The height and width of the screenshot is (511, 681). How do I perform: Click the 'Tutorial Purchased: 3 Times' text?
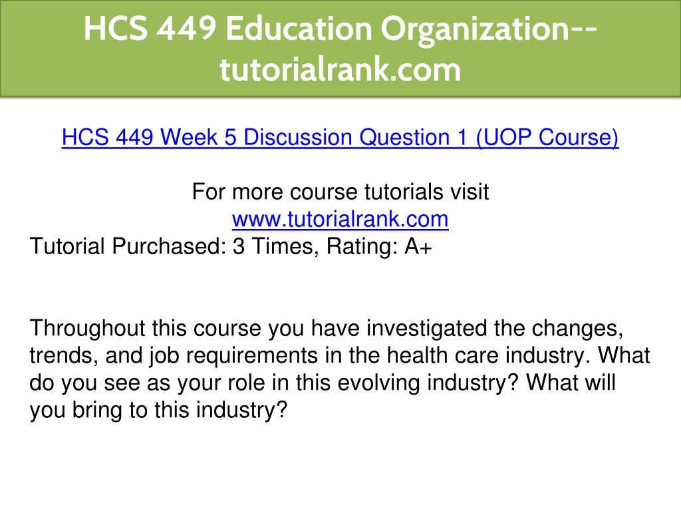pos(171,246)
